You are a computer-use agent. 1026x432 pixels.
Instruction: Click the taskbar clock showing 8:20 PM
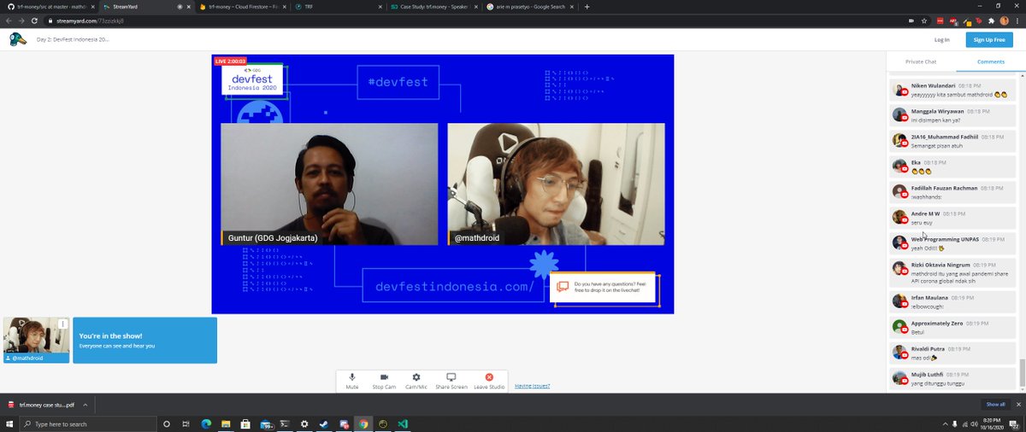click(994, 423)
